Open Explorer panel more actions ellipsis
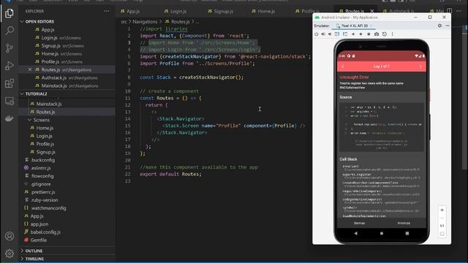 [107, 11]
